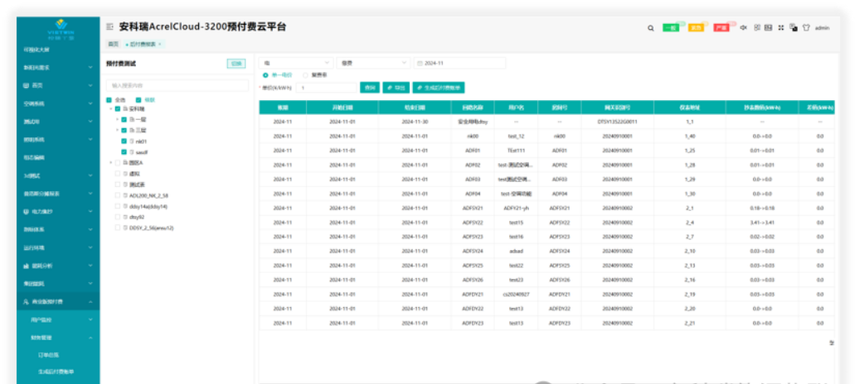This screenshot has height=384, width=855.
Task: Click the tree search input field
Action: point(177,85)
